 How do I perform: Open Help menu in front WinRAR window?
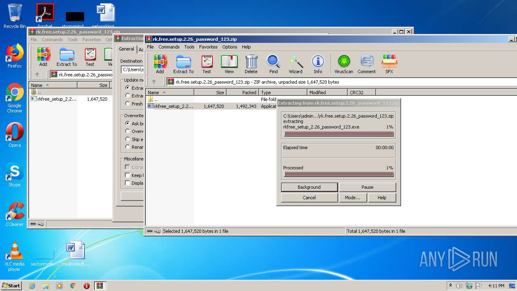click(x=246, y=47)
